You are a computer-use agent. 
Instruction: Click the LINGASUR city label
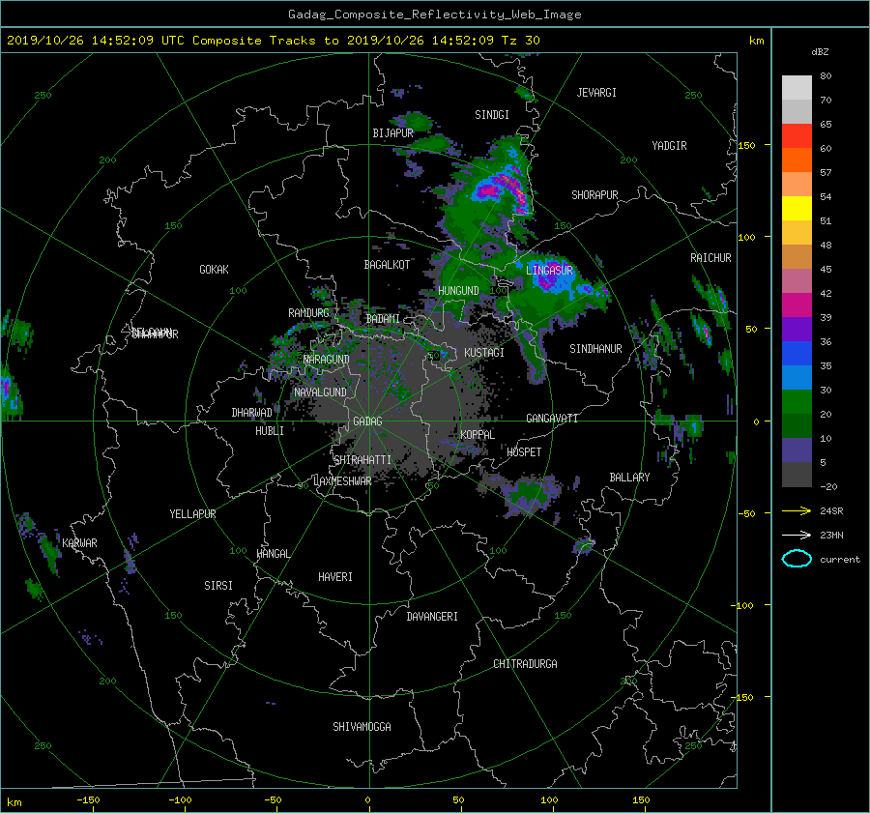549,271
